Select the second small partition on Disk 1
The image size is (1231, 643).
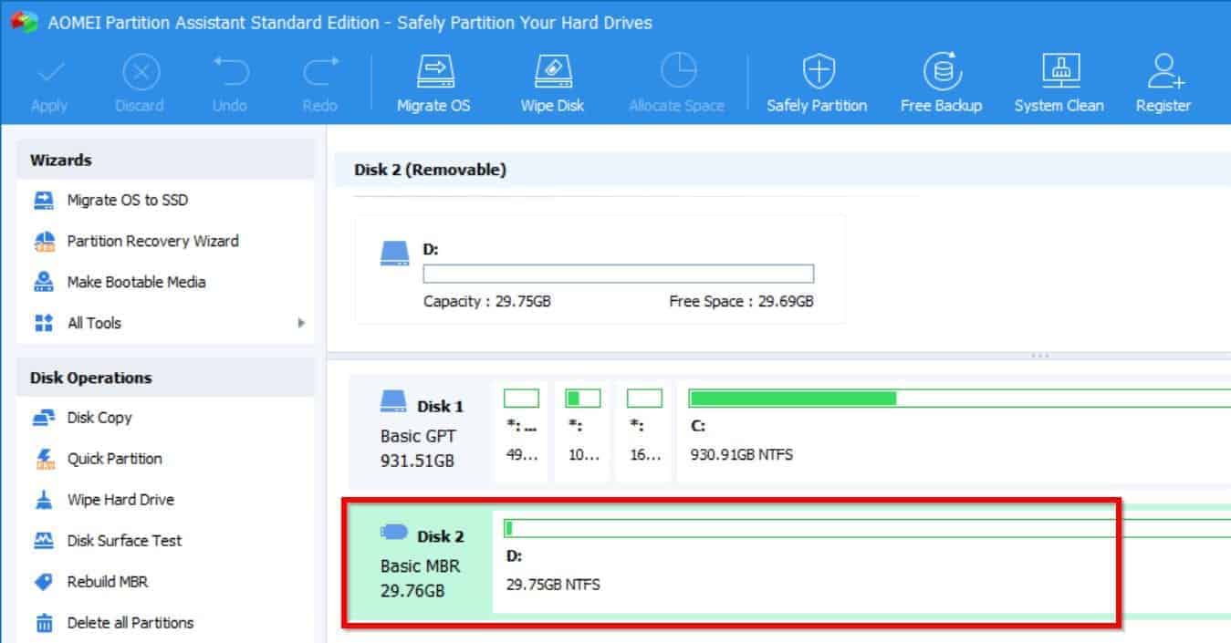click(x=583, y=431)
